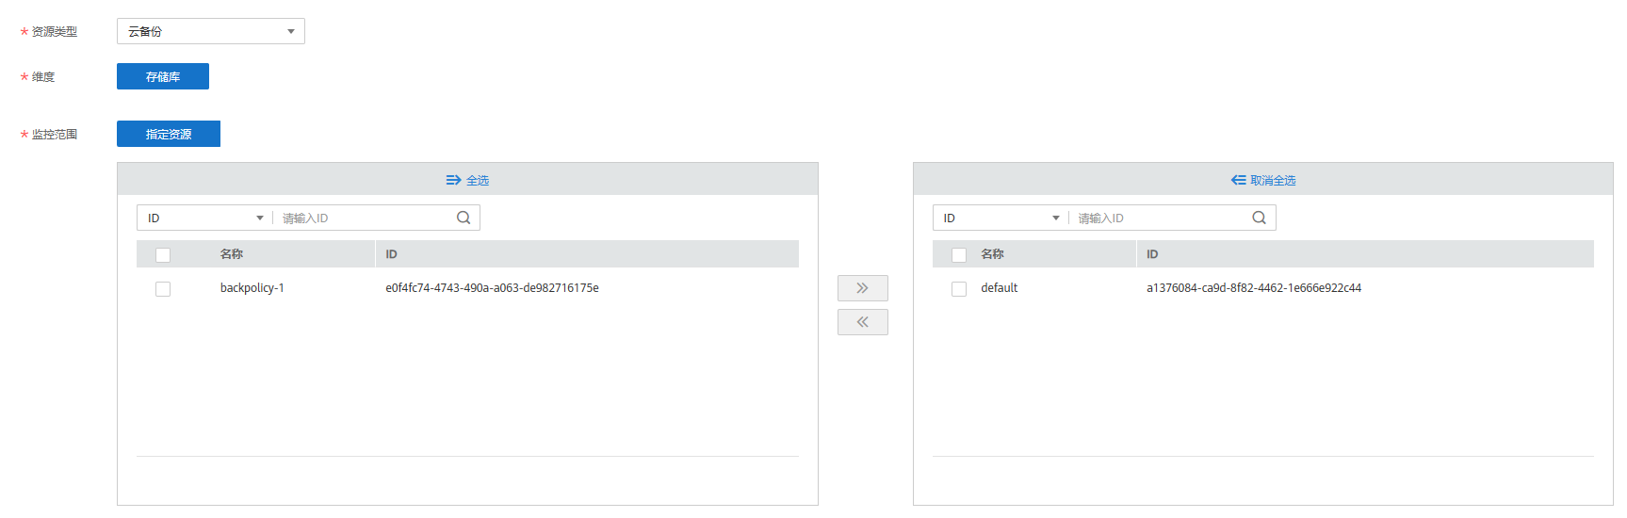Select the 指定资源 monitoring scope option
Viewport: 1627px width, 518px height.
click(169, 134)
